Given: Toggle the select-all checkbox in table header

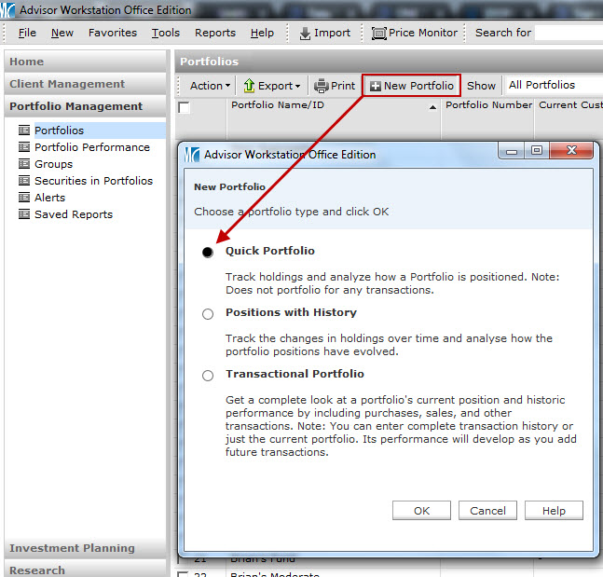Looking at the screenshot, I should 185,108.
